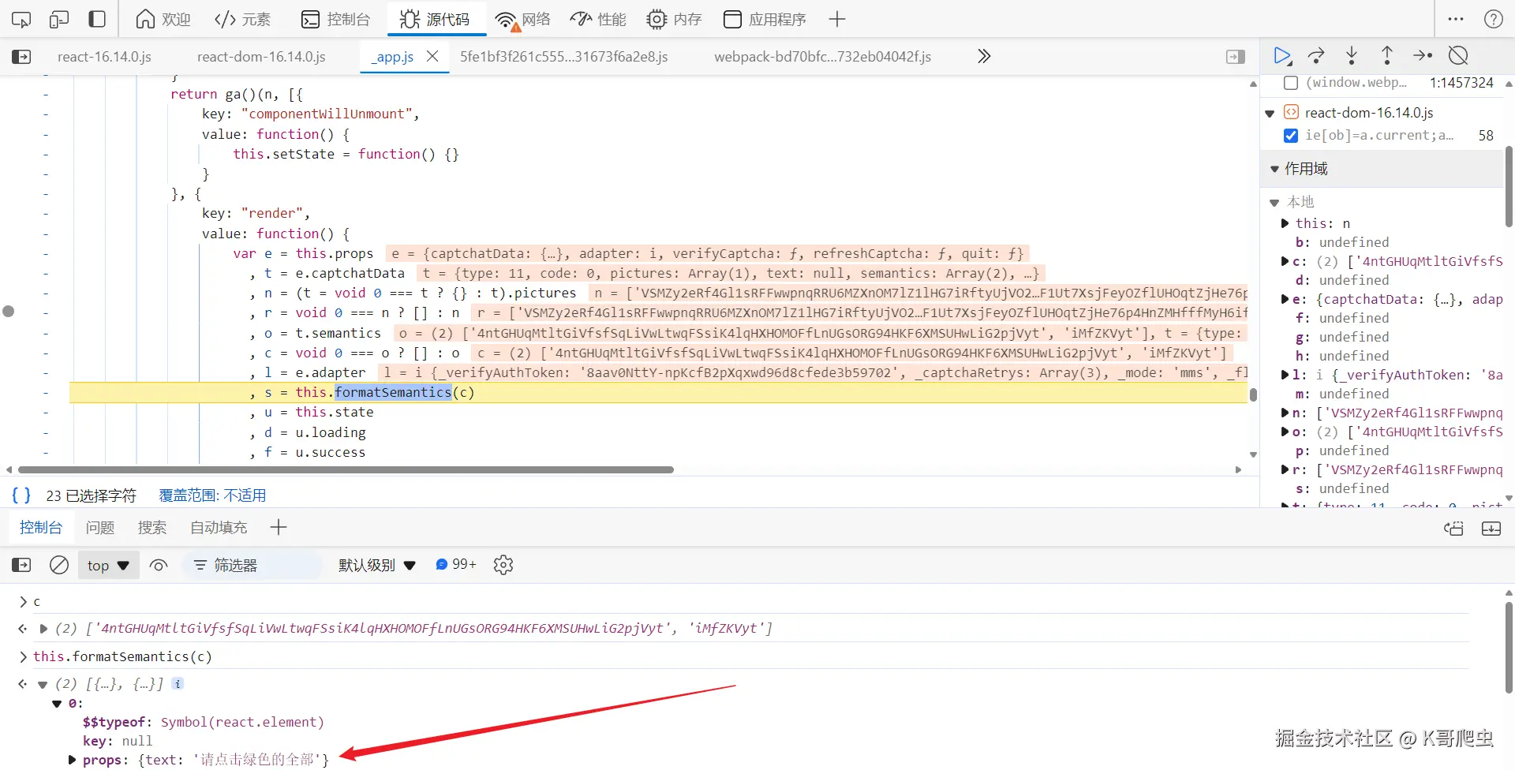Viewport: 1515px width, 770px height.
Task: Toggle the debugger sidebar pane icon
Action: (x=1235, y=57)
